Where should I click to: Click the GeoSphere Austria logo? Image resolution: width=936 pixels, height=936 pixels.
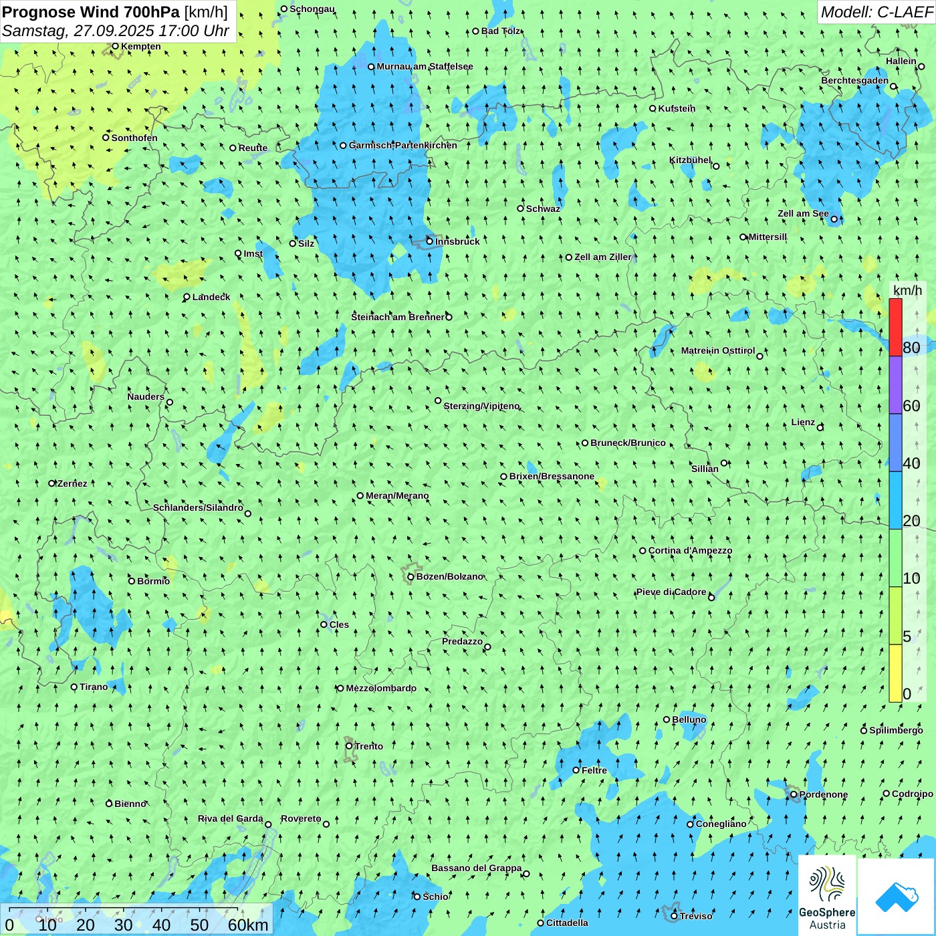pyautogui.click(x=827, y=896)
